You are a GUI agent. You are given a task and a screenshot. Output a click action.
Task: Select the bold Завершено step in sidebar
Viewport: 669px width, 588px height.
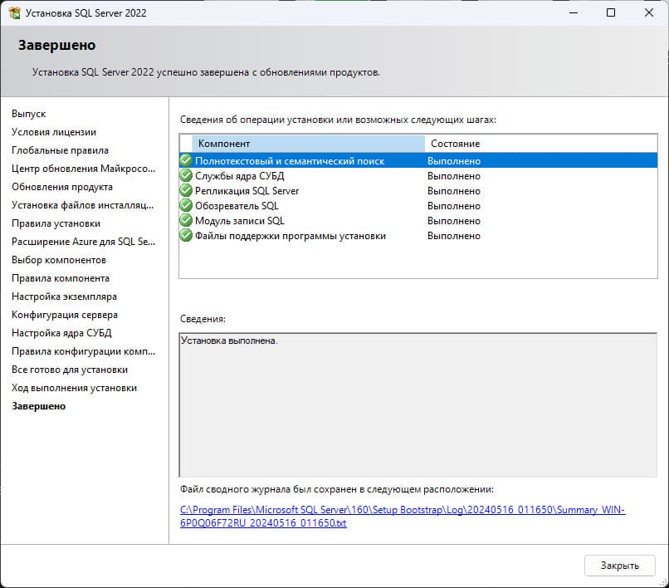38,406
